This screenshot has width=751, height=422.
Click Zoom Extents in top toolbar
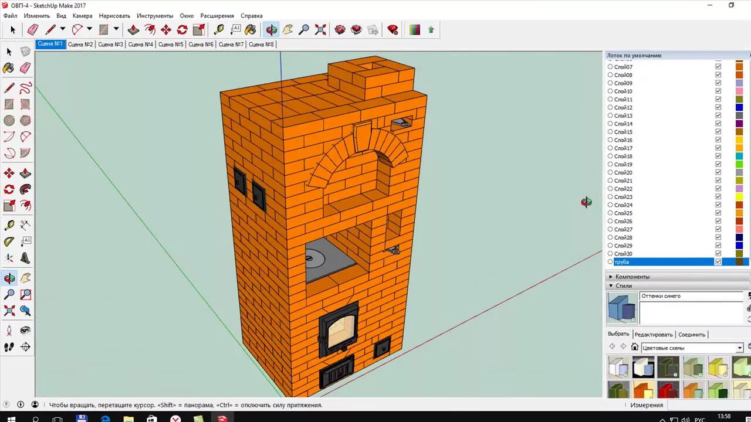tap(320, 29)
